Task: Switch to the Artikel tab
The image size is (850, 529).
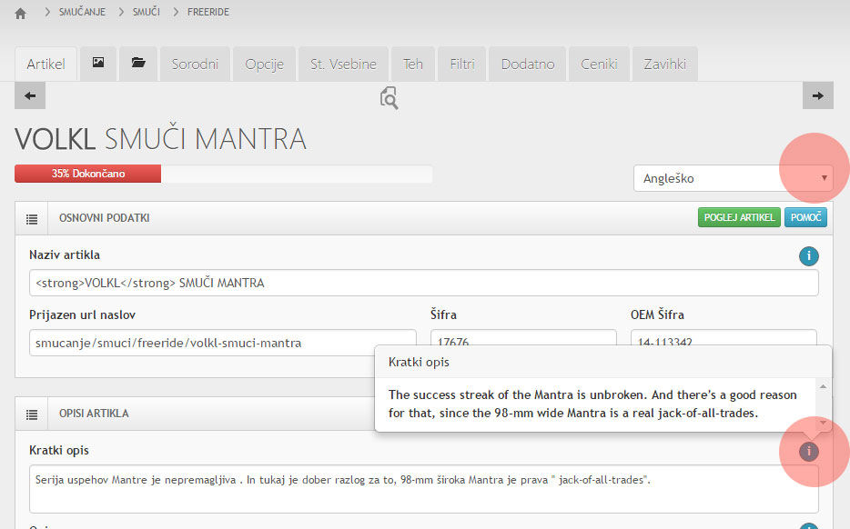Action: (x=46, y=64)
